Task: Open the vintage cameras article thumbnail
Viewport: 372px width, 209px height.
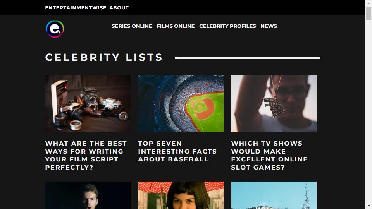Action: tap(88, 104)
